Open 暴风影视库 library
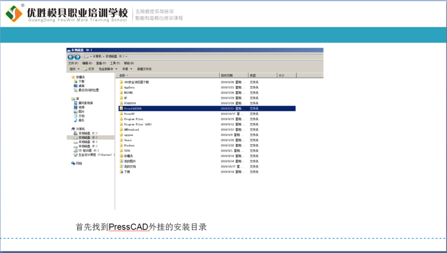 click(x=83, y=103)
